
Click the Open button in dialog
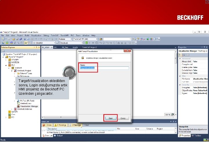(111, 118)
